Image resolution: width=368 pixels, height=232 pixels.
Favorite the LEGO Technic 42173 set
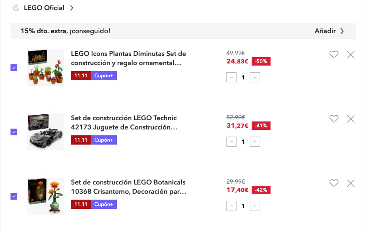[x=334, y=119]
